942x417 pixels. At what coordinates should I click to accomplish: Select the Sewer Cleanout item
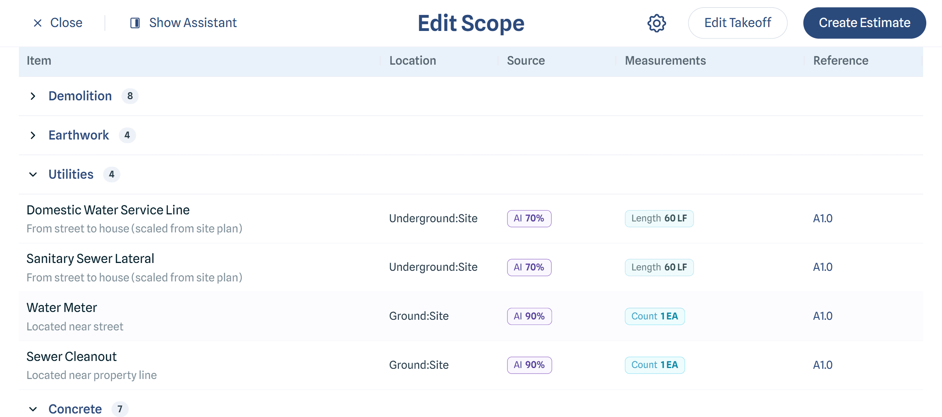71,357
